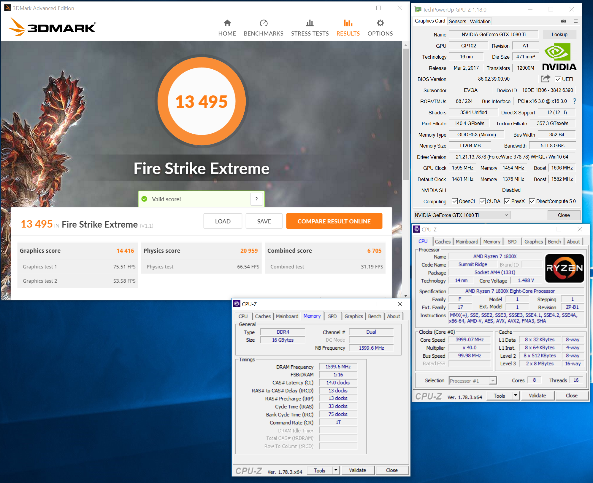The height and width of the screenshot is (483, 593).
Task: Open CPU tab in CPU-Z Memory window
Action: coord(243,316)
